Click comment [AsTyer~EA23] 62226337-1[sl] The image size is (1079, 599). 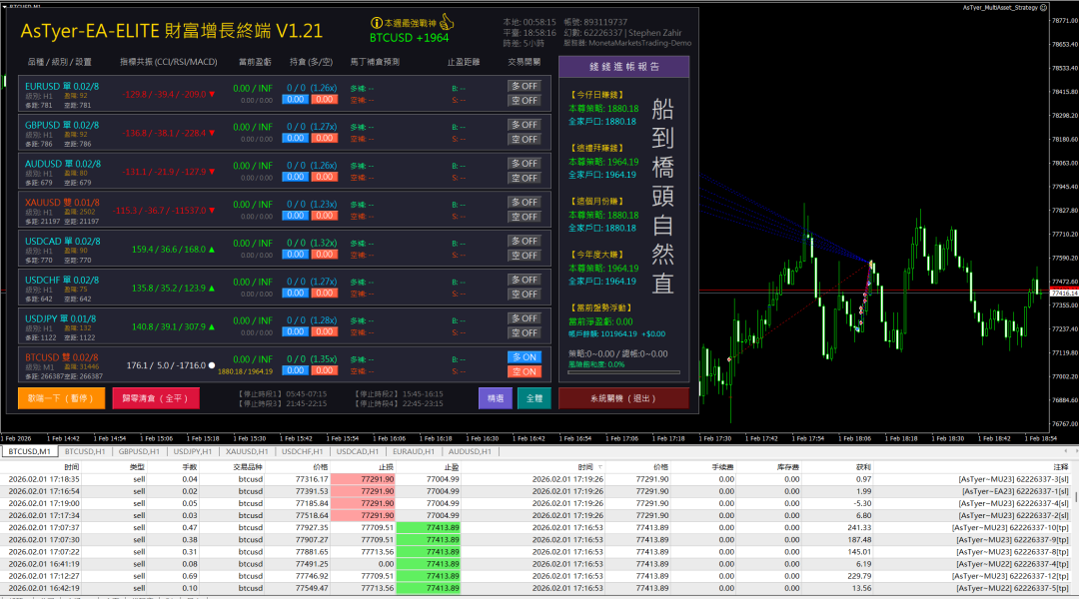(1015, 491)
